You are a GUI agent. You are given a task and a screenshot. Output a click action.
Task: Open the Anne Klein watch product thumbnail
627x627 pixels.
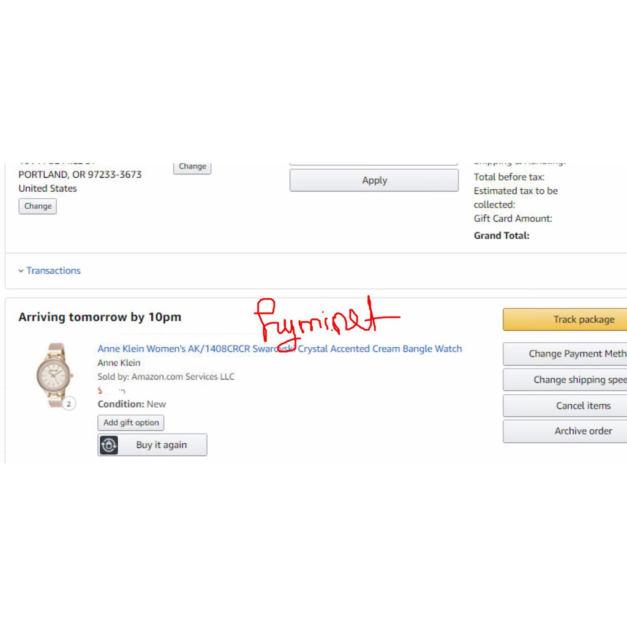pos(54,375)
